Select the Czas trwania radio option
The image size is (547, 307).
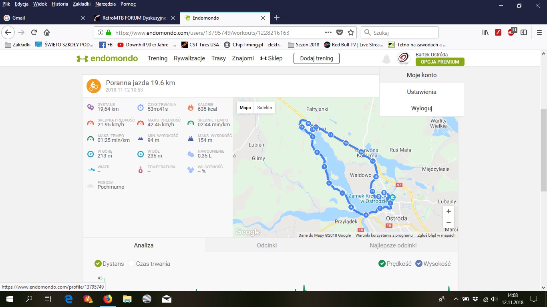[x=131, y=264]
